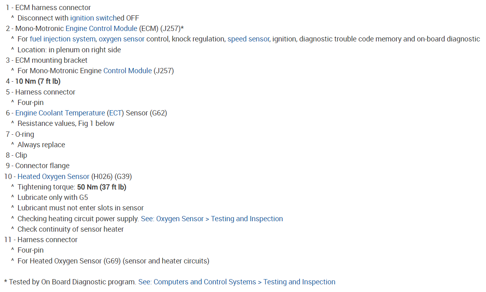Open the 'Engine Coolant Temperature' link
486x292 pixels.
60,113
